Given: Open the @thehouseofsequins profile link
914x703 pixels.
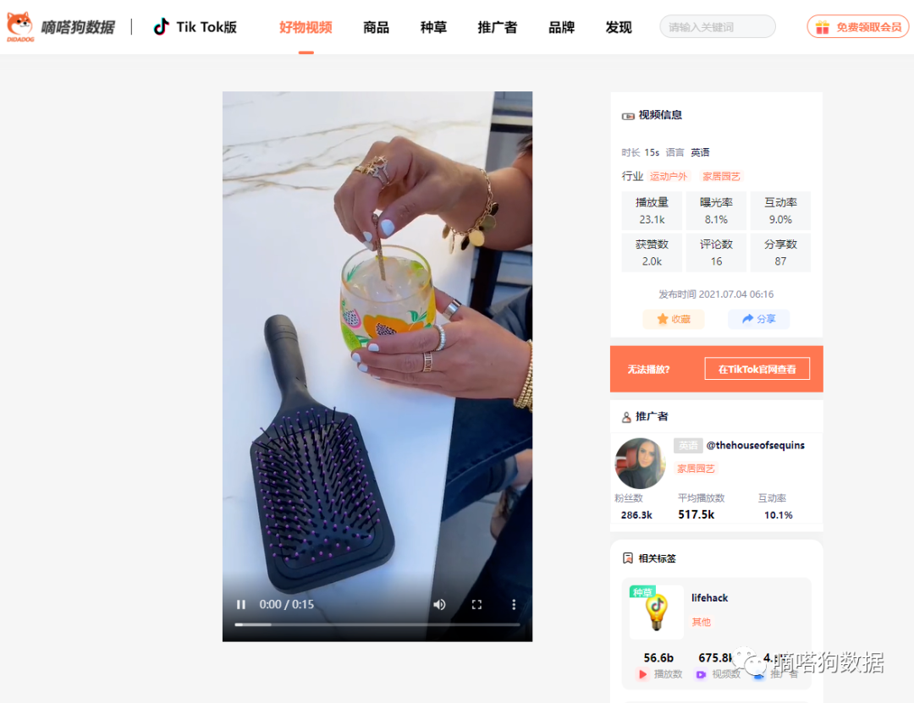Looking at the screenshot, I should click(755, 445).
